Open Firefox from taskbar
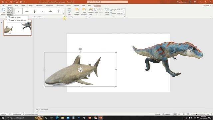Screen dimensions: 213x120 pyautogui.click(x=90, y=118)
